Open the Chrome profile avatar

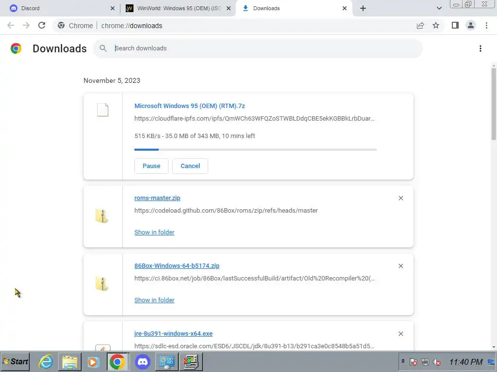471,25
